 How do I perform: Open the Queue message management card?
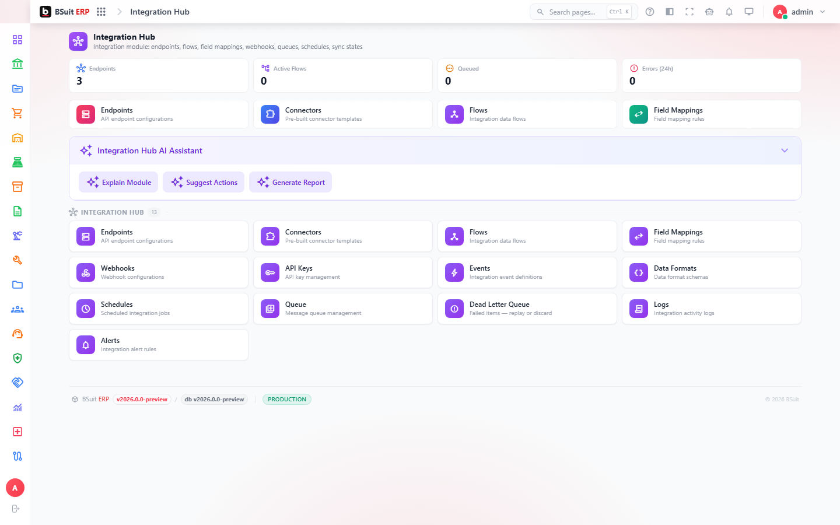pyautogui.click(x=343, y=309)
